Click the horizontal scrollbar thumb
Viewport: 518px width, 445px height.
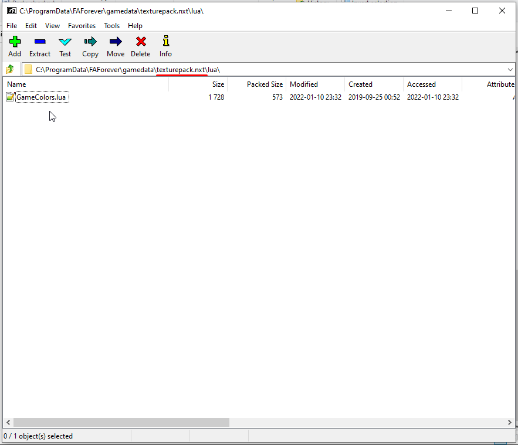pyautogui.click(x=121, y=422)
